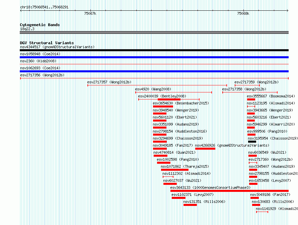This screenshot has height=225, width=298.
Task: Select esv2400039 (Bentley2008) red feature bar
Action: pyautogui.click(x=169, y=99)
